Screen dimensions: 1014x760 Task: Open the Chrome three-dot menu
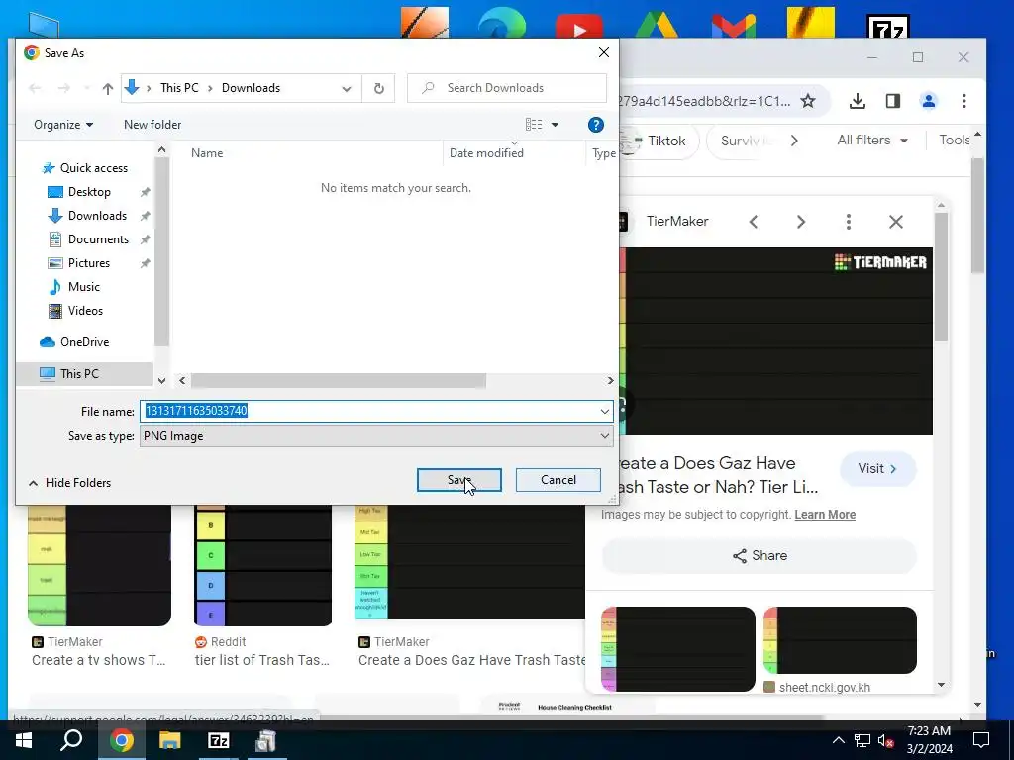tap(964, 101)
